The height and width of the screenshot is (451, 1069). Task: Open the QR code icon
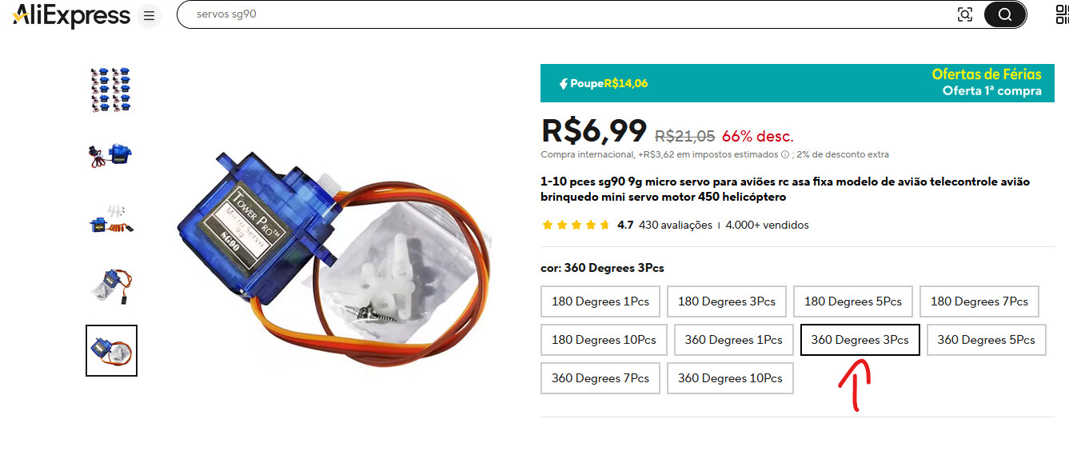tap(1063, 14)
